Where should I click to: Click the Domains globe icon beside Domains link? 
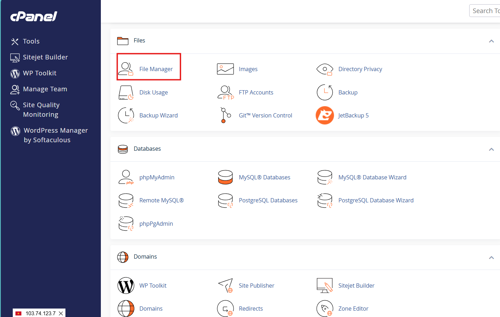126,309
